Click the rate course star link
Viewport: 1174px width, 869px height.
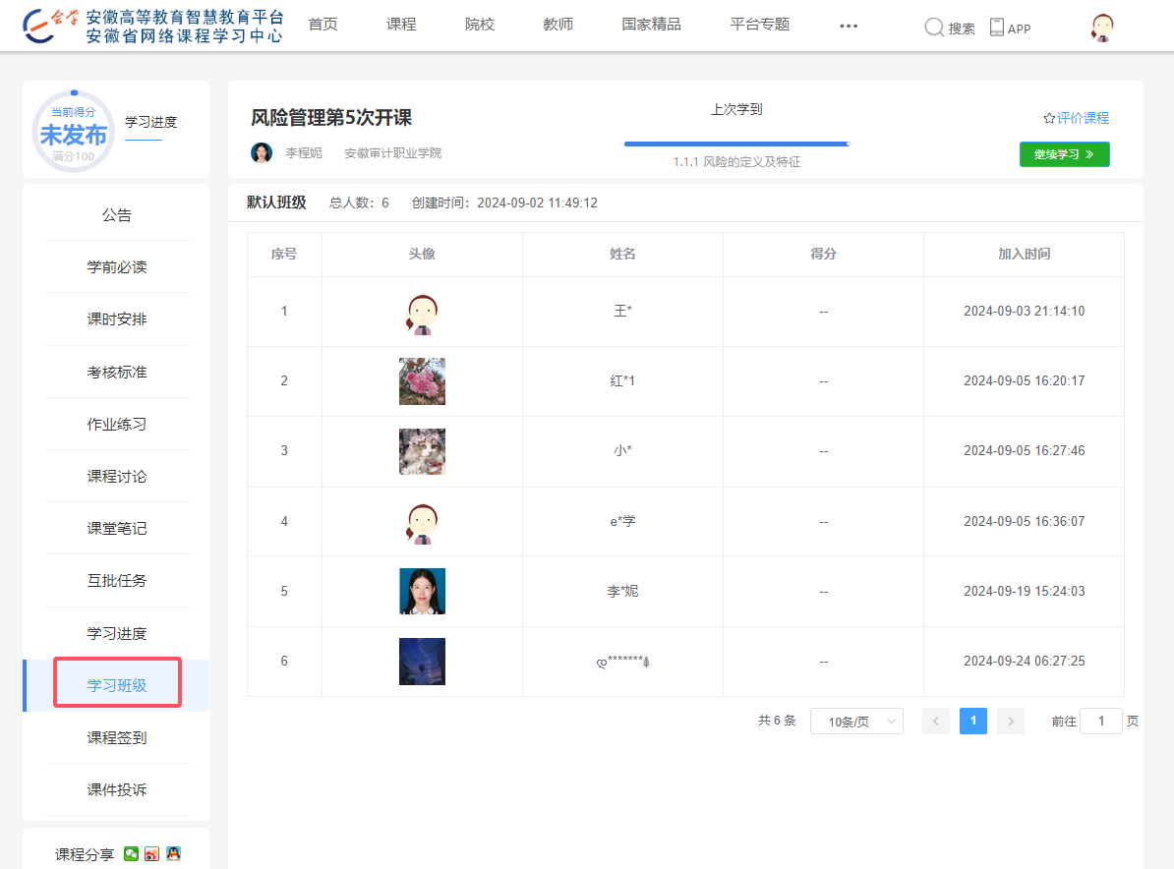pos(1076,118)
